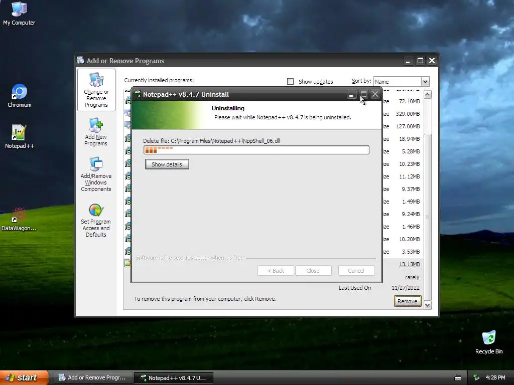Minimize the Add or Remove Programs window
The image size is (514, 385).
[x=408, y=61]
